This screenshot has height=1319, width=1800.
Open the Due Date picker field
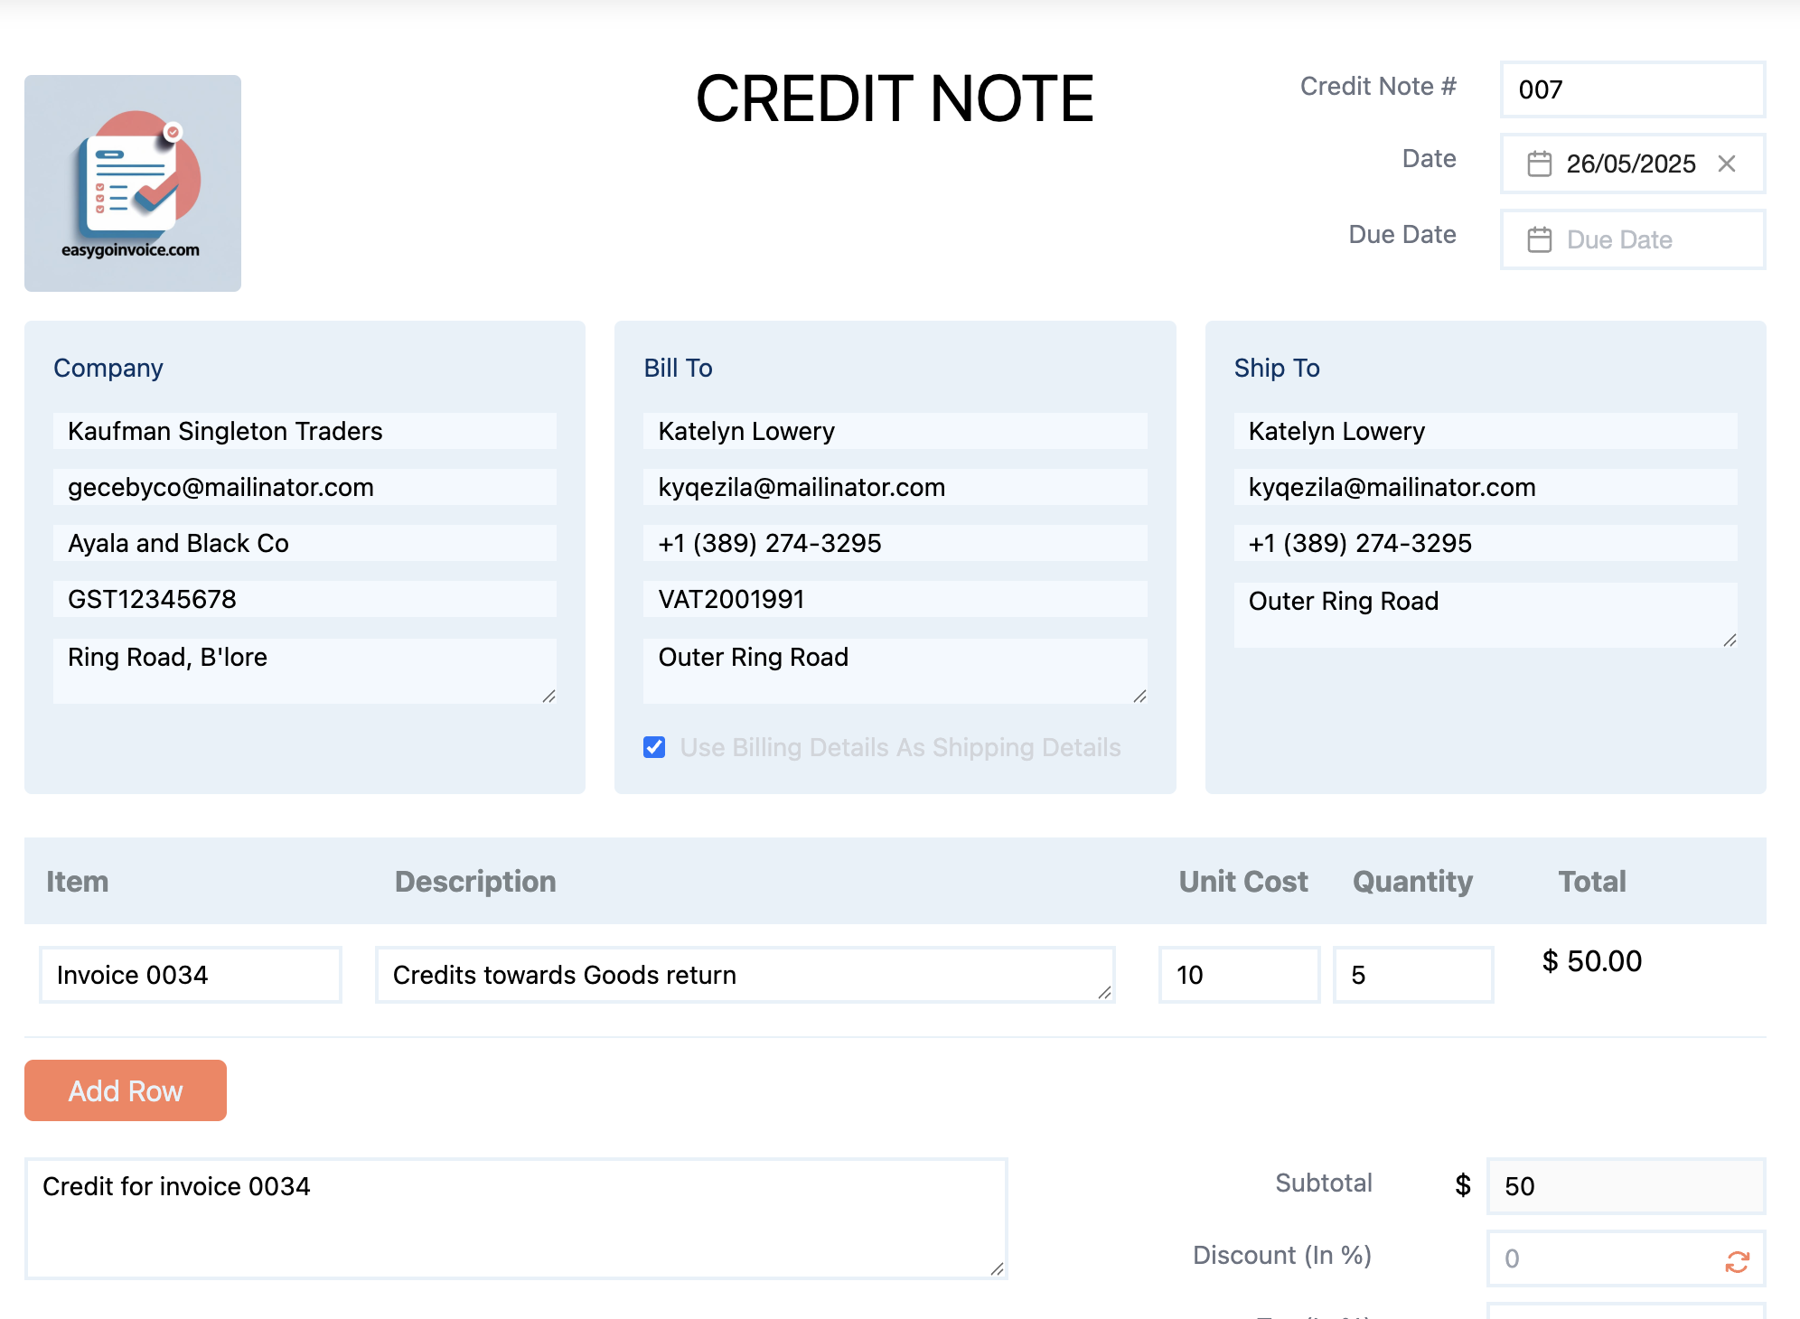point(1645,239)
